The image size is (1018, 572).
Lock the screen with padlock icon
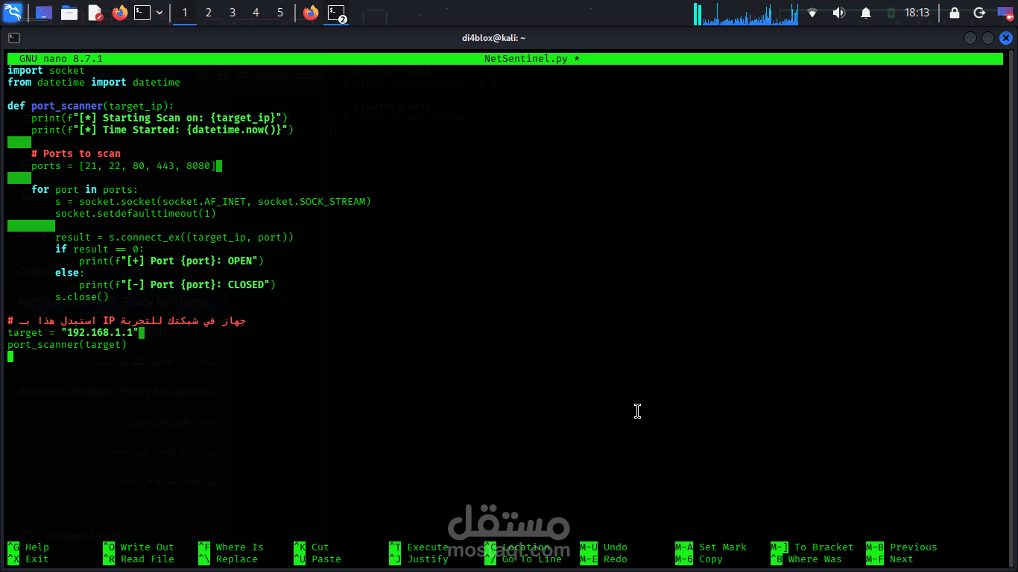coord(955,13)
